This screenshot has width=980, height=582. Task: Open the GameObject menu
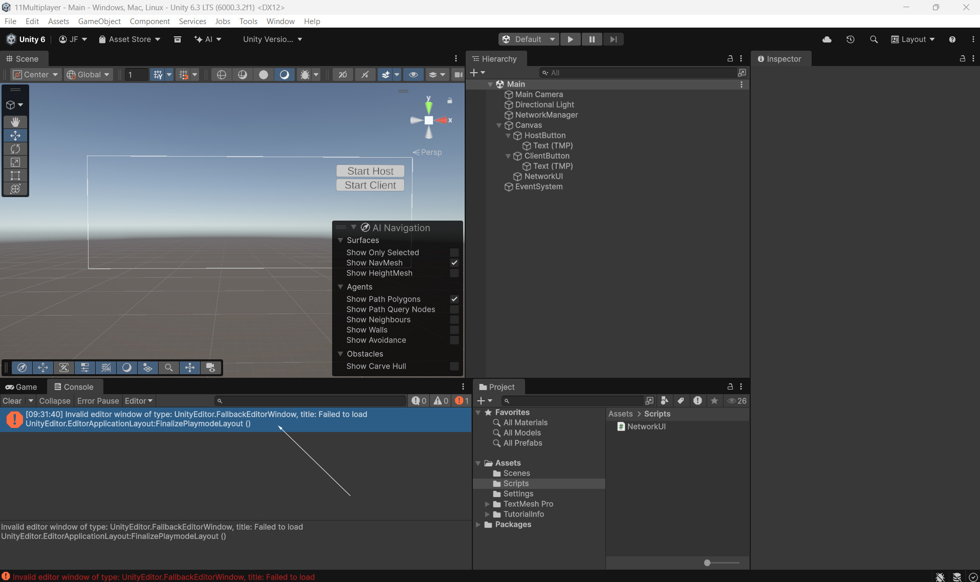pos(99,21)
